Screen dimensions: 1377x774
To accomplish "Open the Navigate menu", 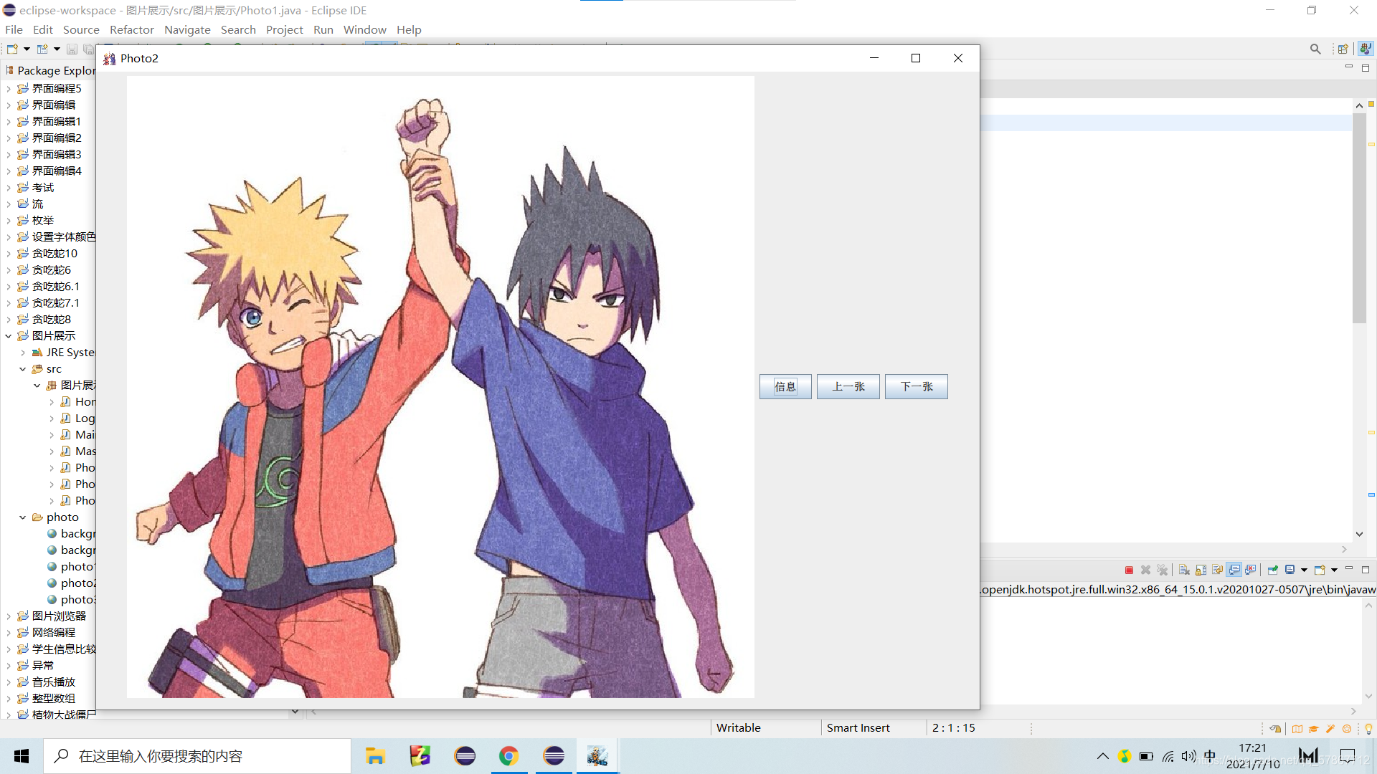I will [x=187, y=29].
